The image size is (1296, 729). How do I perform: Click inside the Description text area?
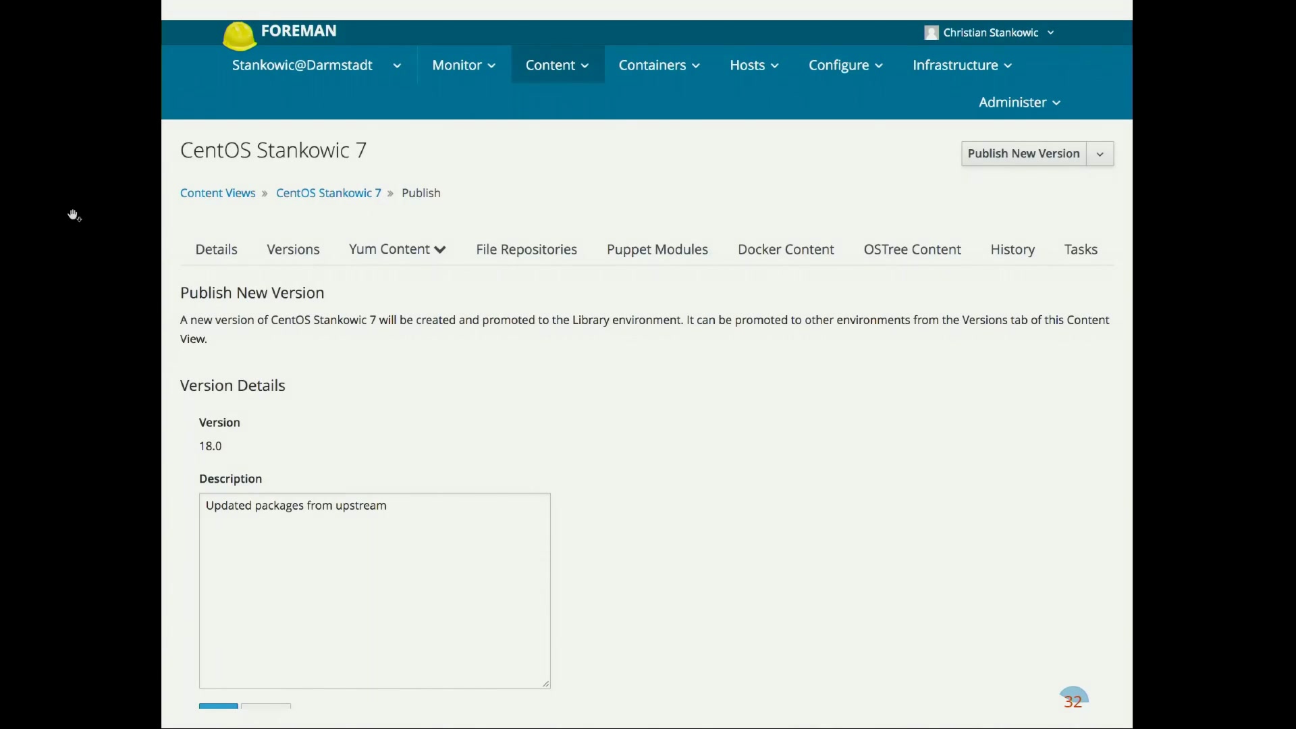coord(375,591)
